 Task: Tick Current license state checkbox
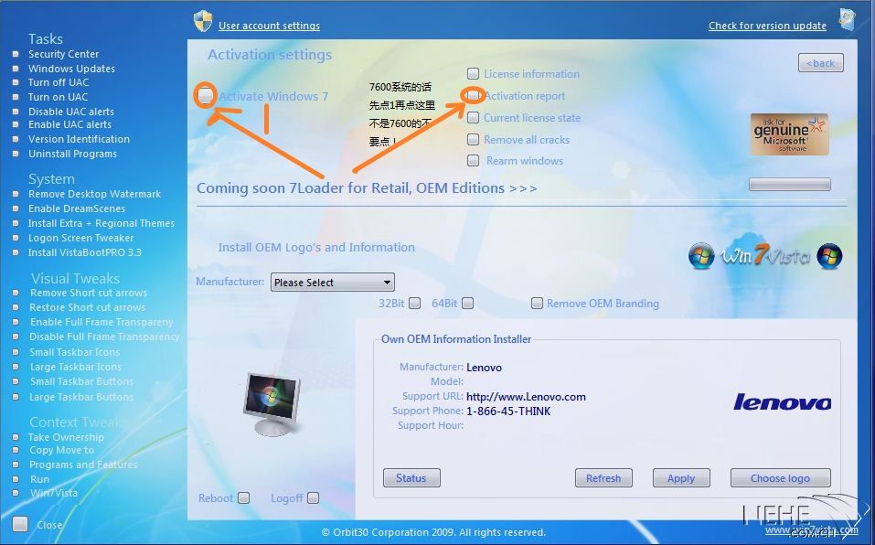(474, 118)
